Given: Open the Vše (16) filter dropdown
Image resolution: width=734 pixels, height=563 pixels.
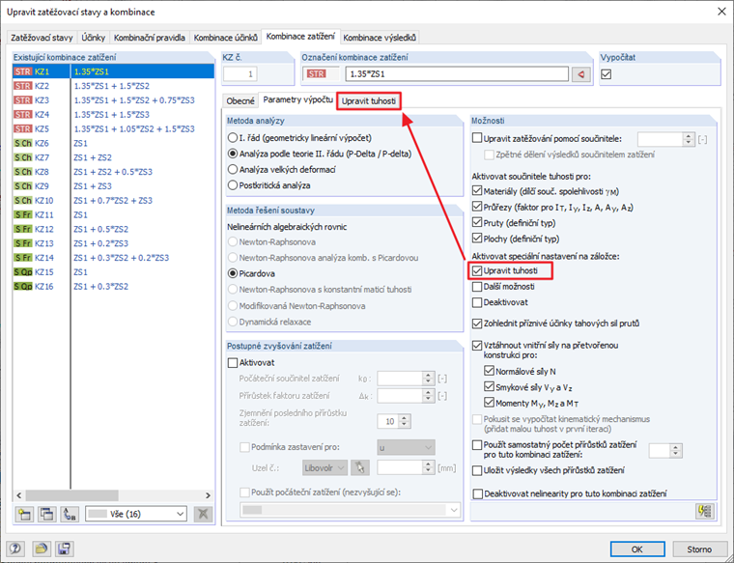Looking at the screenshot, I should point(136,514).
